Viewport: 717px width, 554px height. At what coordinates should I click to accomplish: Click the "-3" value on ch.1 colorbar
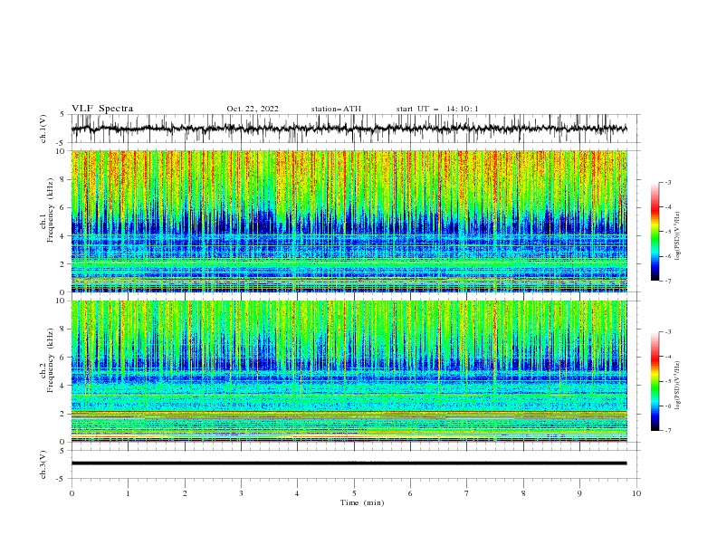[x=667, y=182]
